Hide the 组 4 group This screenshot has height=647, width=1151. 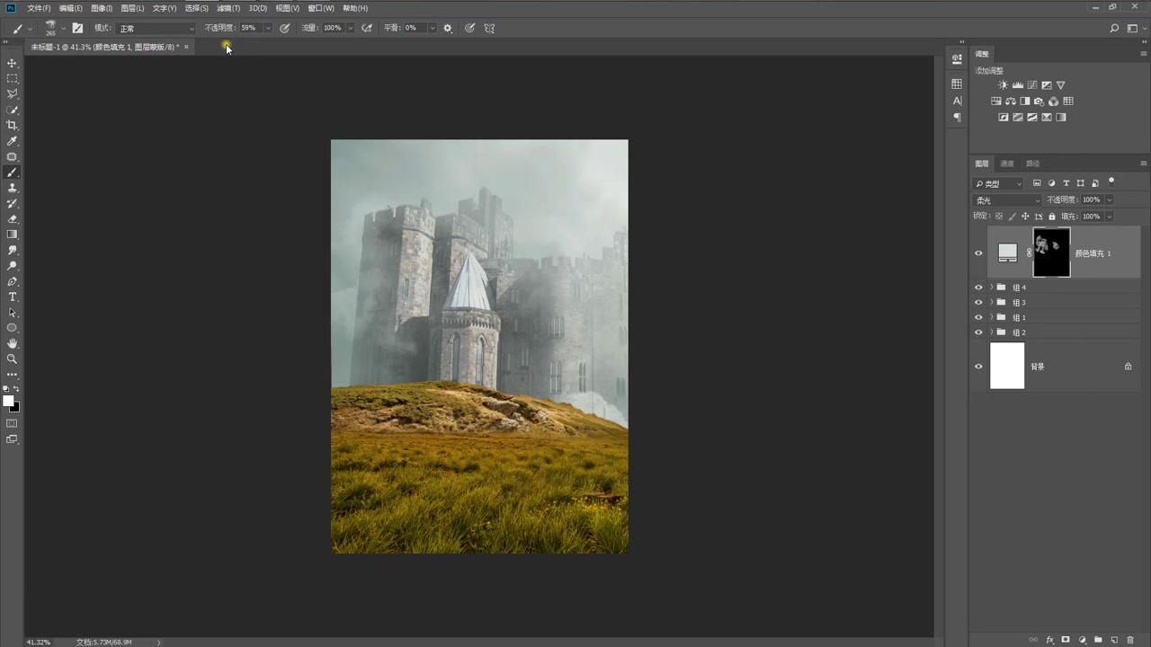click(978, 288)
